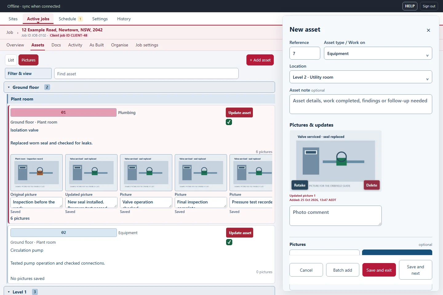
Task: Toggle checkbox on asset 01 Plumbing
Action: (229, 122)
